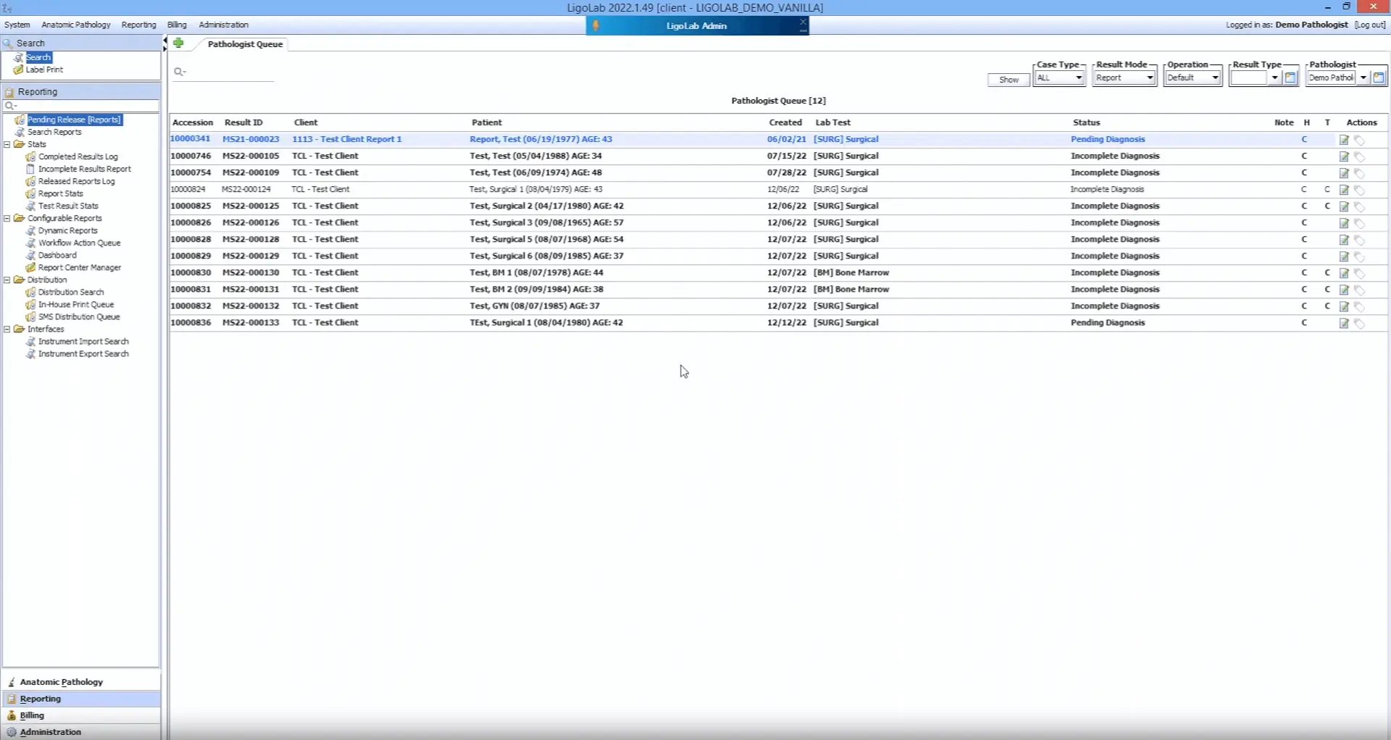This screenshot has width=1391, height=740.
Task: Click the tag icon for accession 10000746
Action: (1361, 156)
